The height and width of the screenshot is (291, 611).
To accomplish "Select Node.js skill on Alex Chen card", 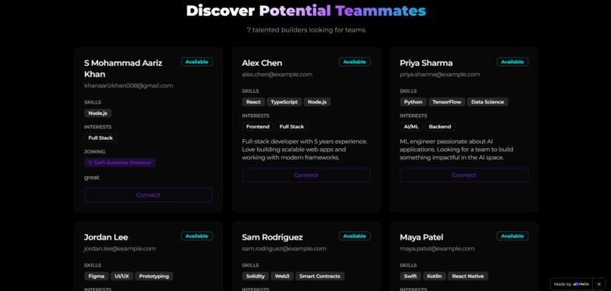I will tap(317, 102).
